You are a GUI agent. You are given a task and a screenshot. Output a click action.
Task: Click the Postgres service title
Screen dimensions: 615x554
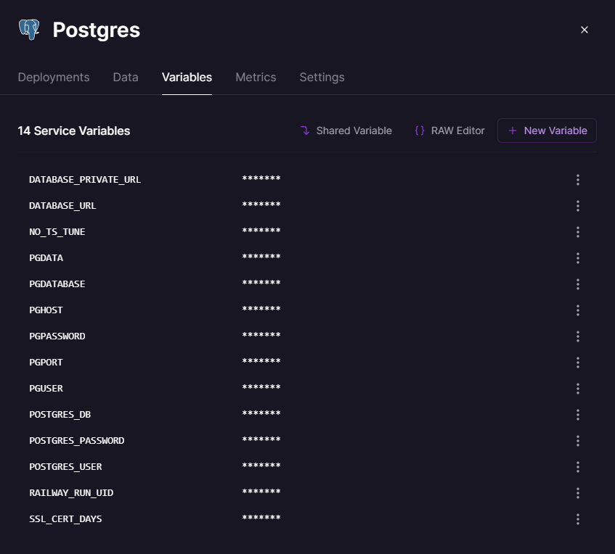(96, 30)
